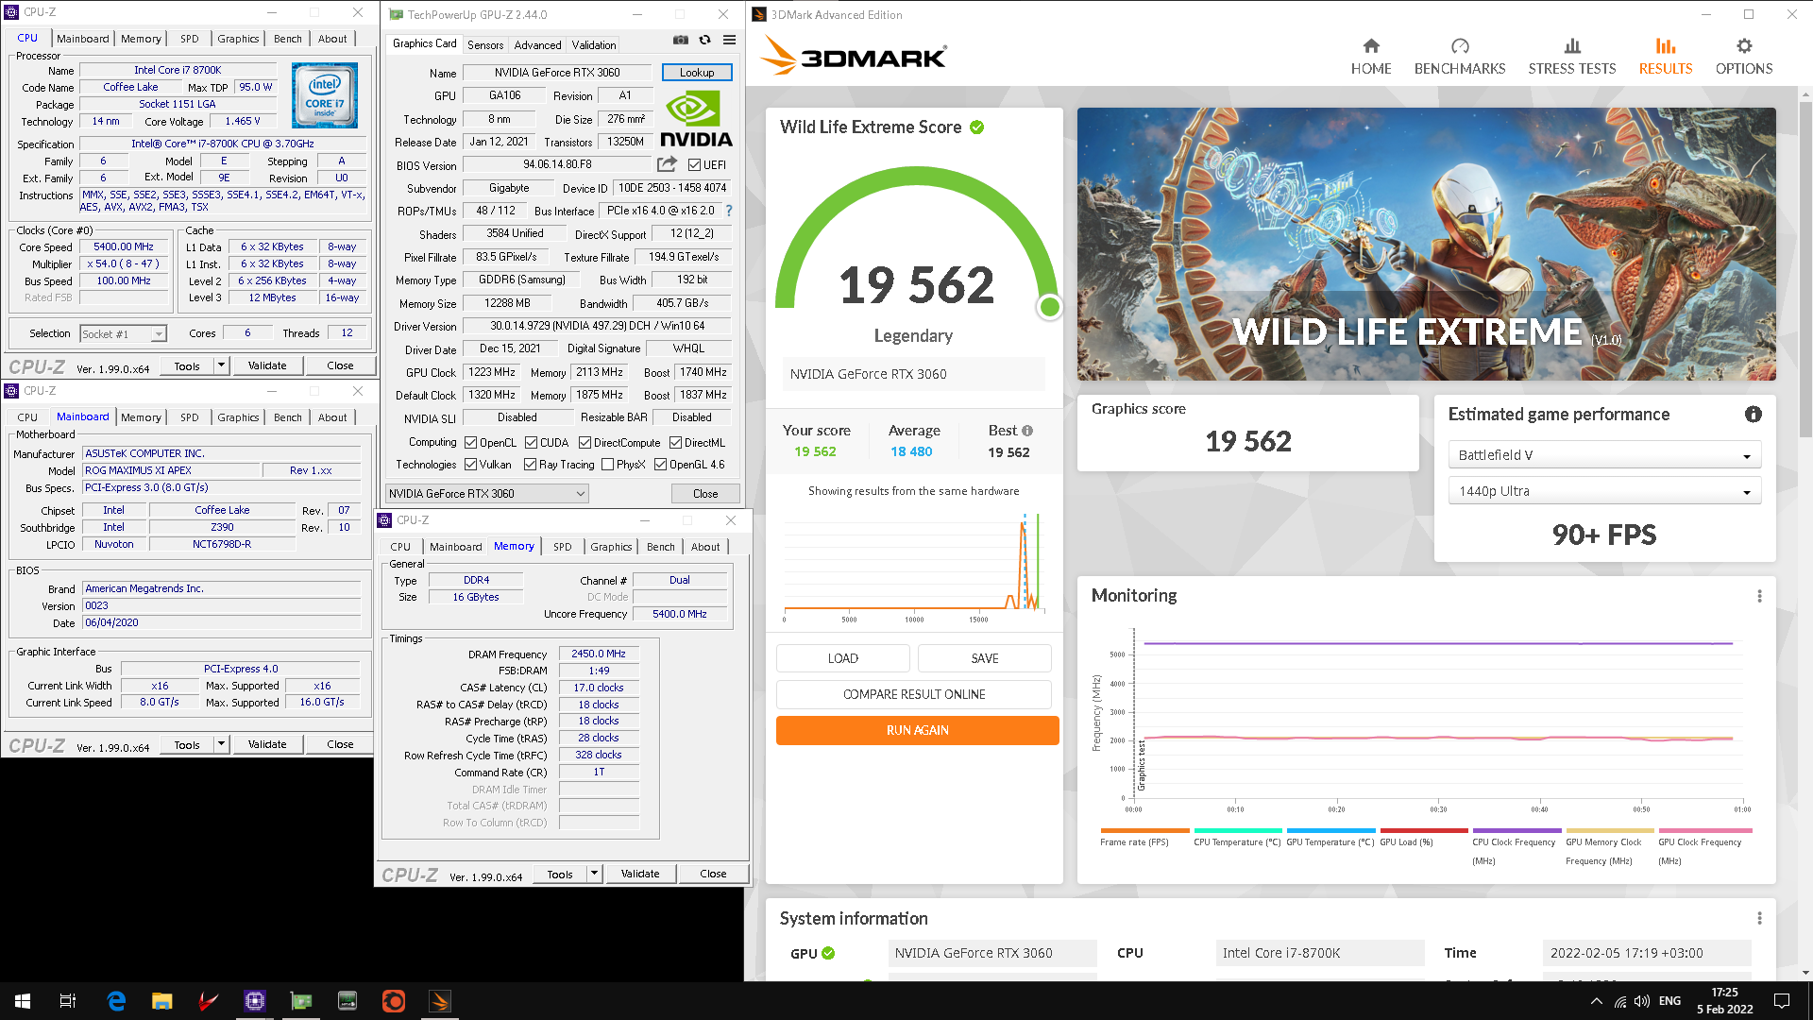Open Windows Start menu
This screenshot has height=1020, width=1813.
[23, 1001]
